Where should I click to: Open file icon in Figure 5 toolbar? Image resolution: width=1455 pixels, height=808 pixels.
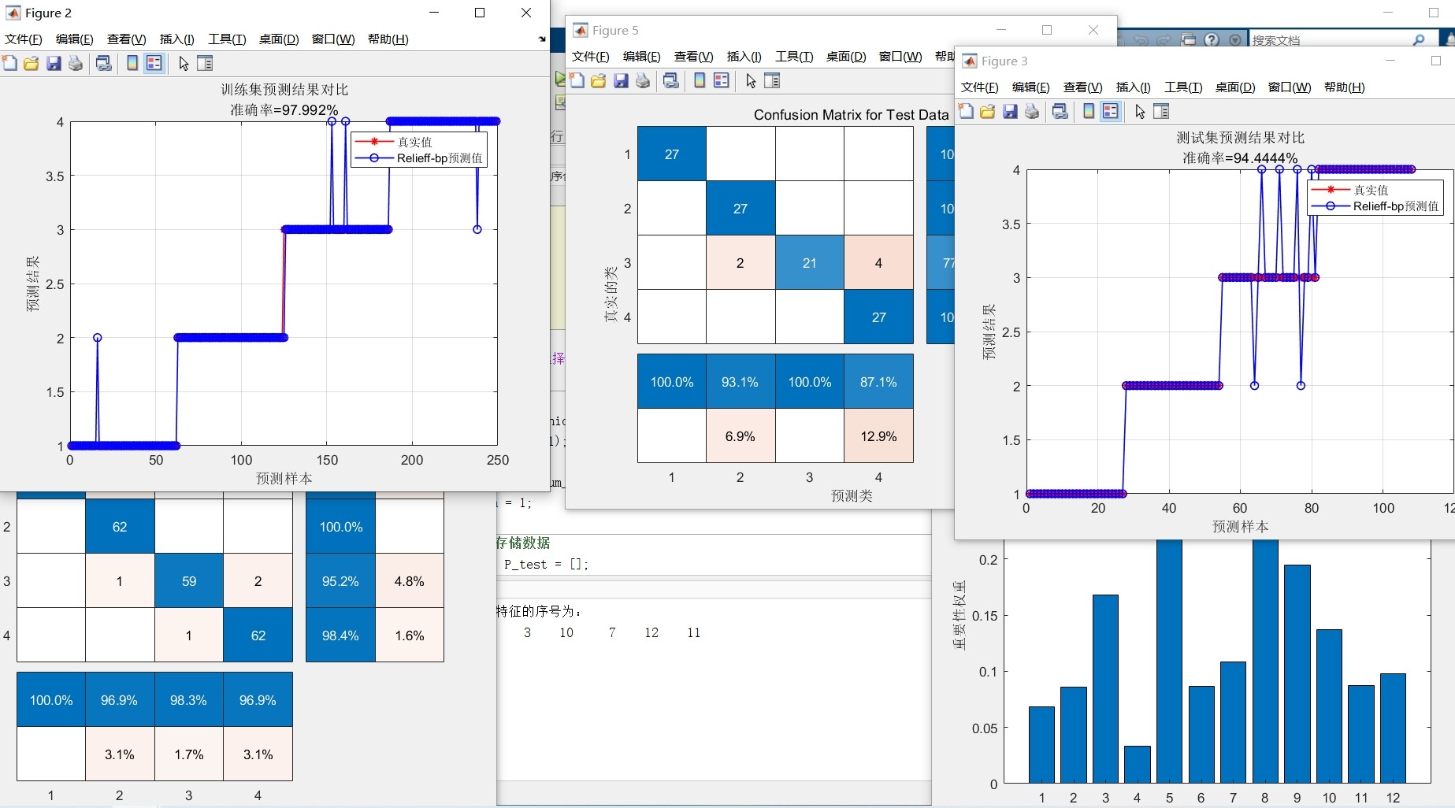(599, 81)
